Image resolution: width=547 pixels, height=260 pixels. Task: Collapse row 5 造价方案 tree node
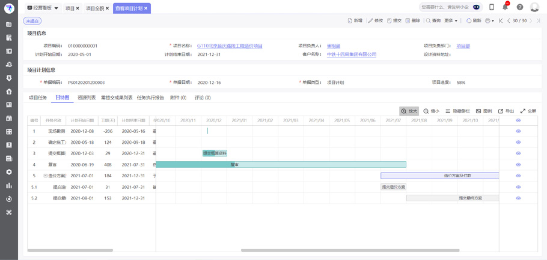tap(46, 176)
